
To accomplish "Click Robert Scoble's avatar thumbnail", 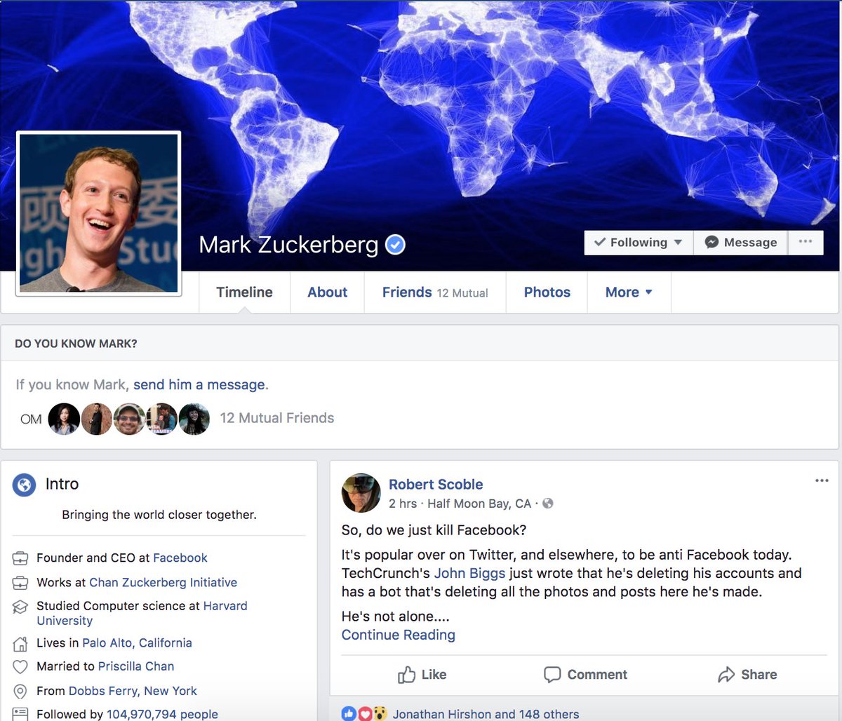I will 361,493.
